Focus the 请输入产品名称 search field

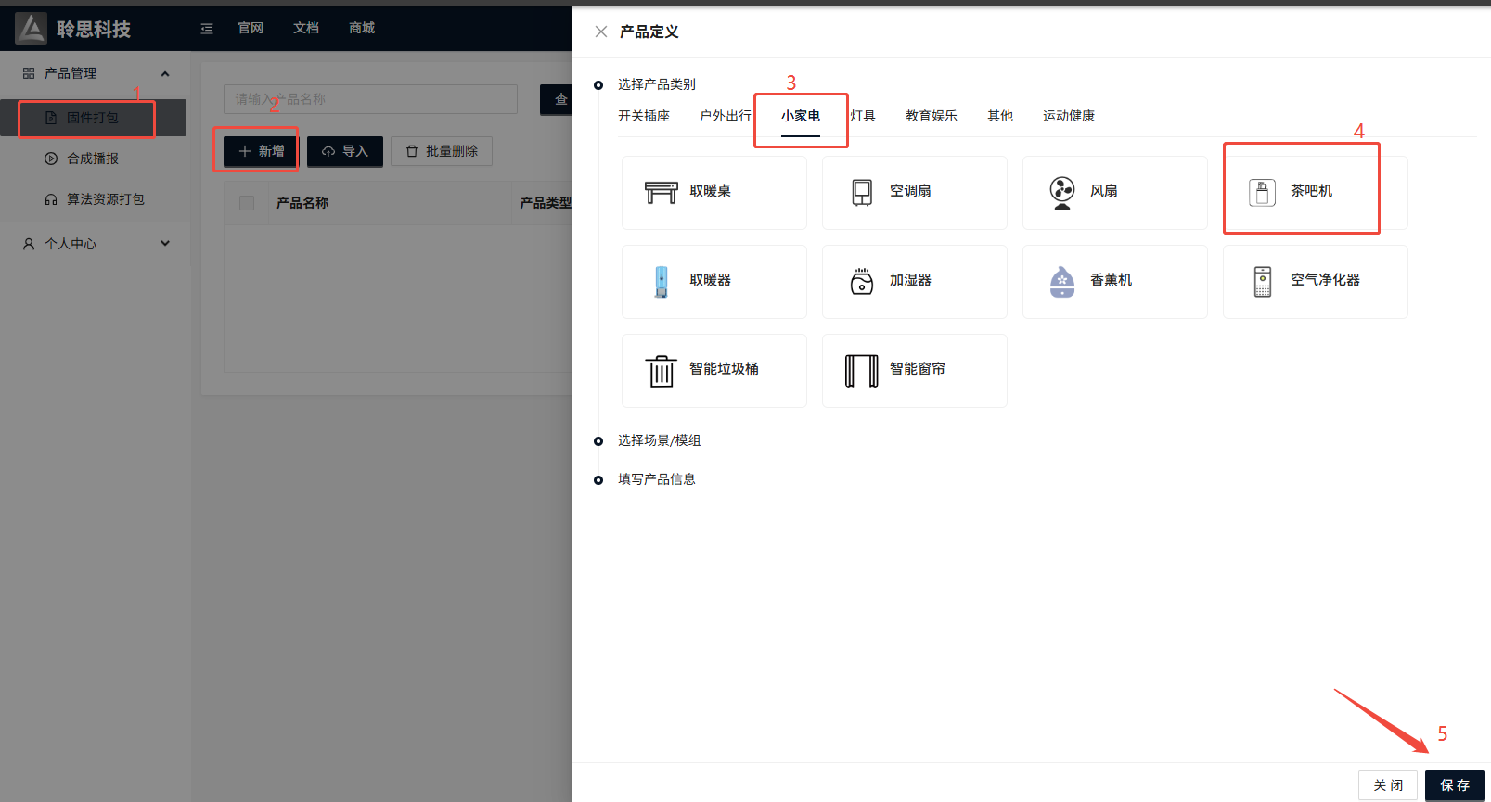tap(370, 99)
